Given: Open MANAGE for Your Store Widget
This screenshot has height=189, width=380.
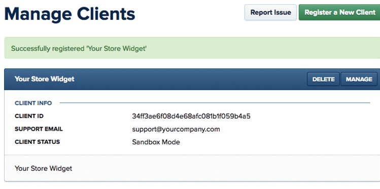Looking at the screenshot, I should [359, 79].
